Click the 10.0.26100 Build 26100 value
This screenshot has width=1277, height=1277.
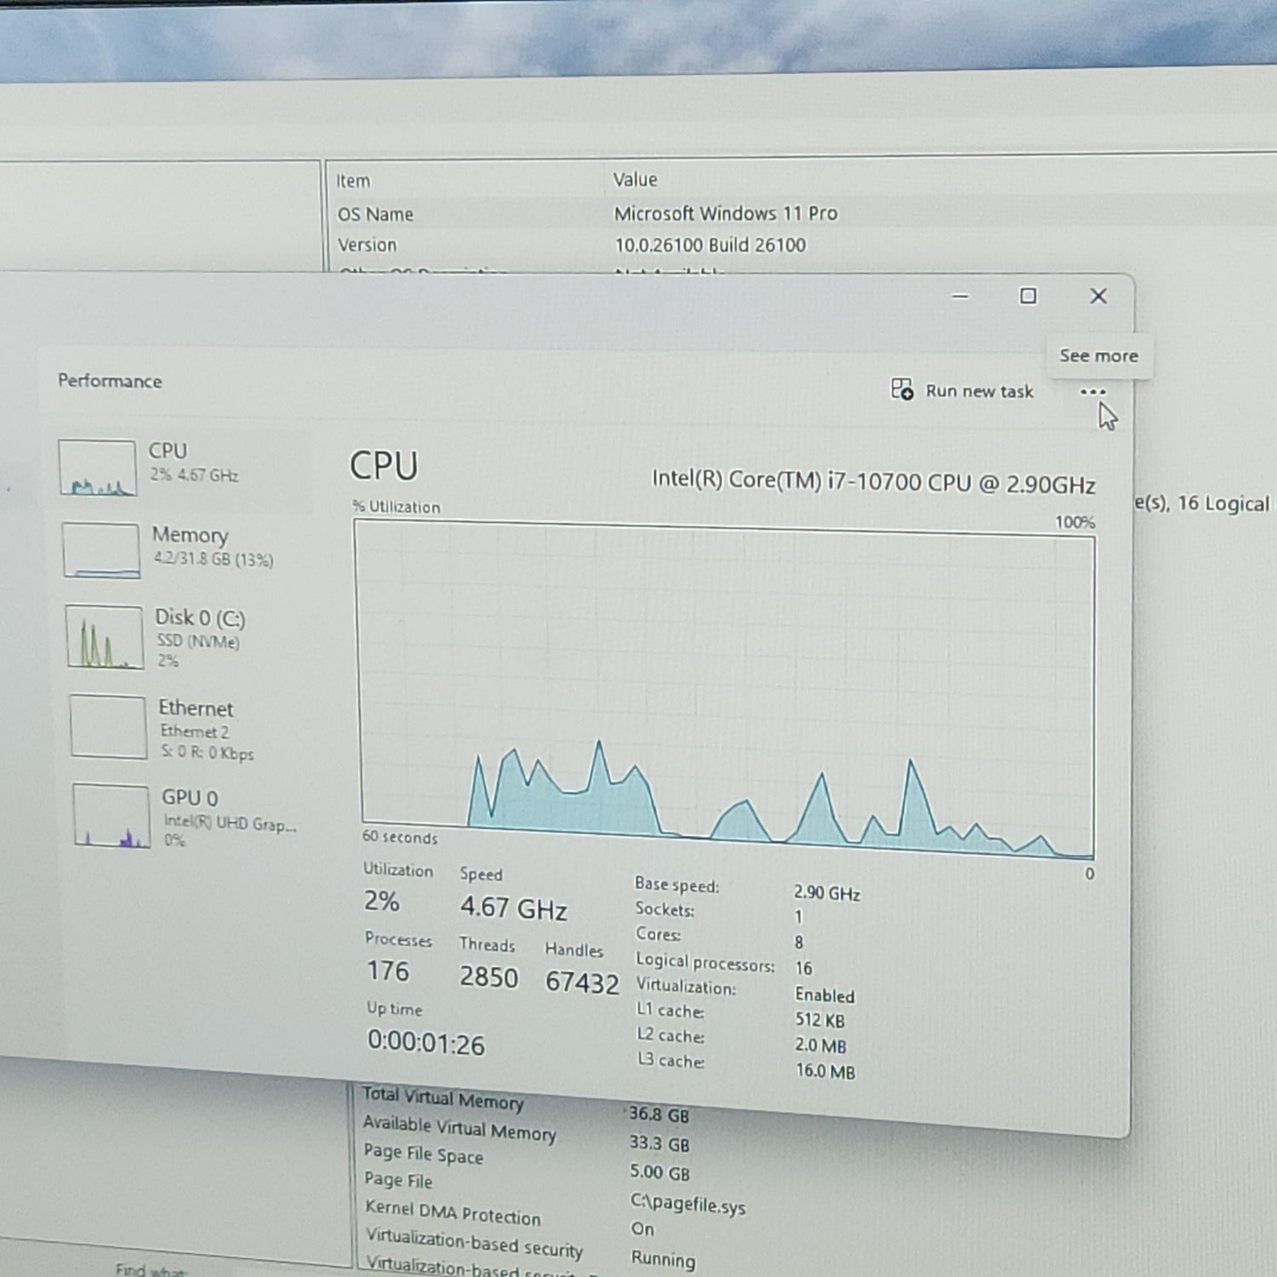pyautogui.click(x=710, y=245)
